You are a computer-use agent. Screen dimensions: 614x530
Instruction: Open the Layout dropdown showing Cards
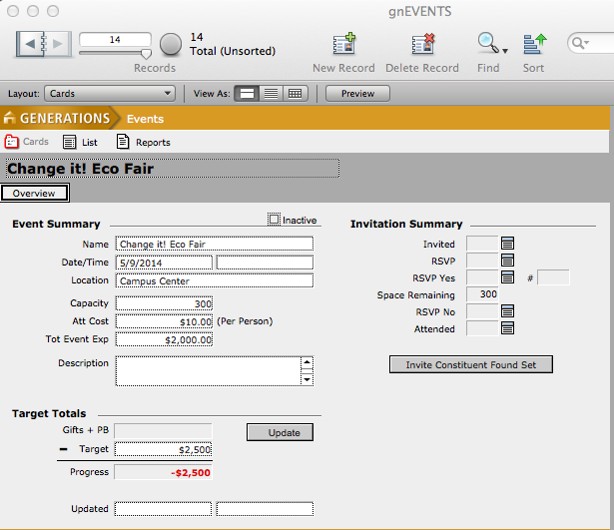[110, 94]
